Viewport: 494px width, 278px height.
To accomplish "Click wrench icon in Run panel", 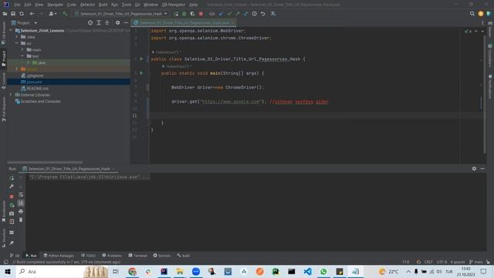I will click(x=12, y=186).
